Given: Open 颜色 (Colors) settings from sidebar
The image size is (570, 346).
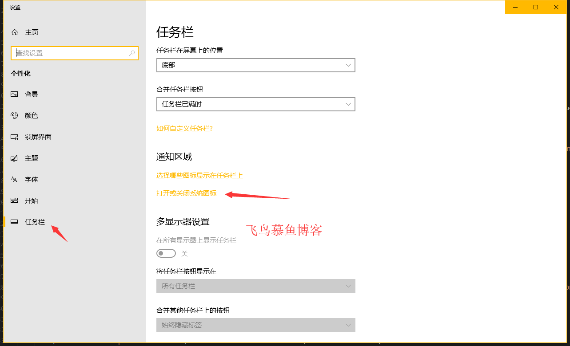Looking at the screenshot, I should (x=15, y=115).
